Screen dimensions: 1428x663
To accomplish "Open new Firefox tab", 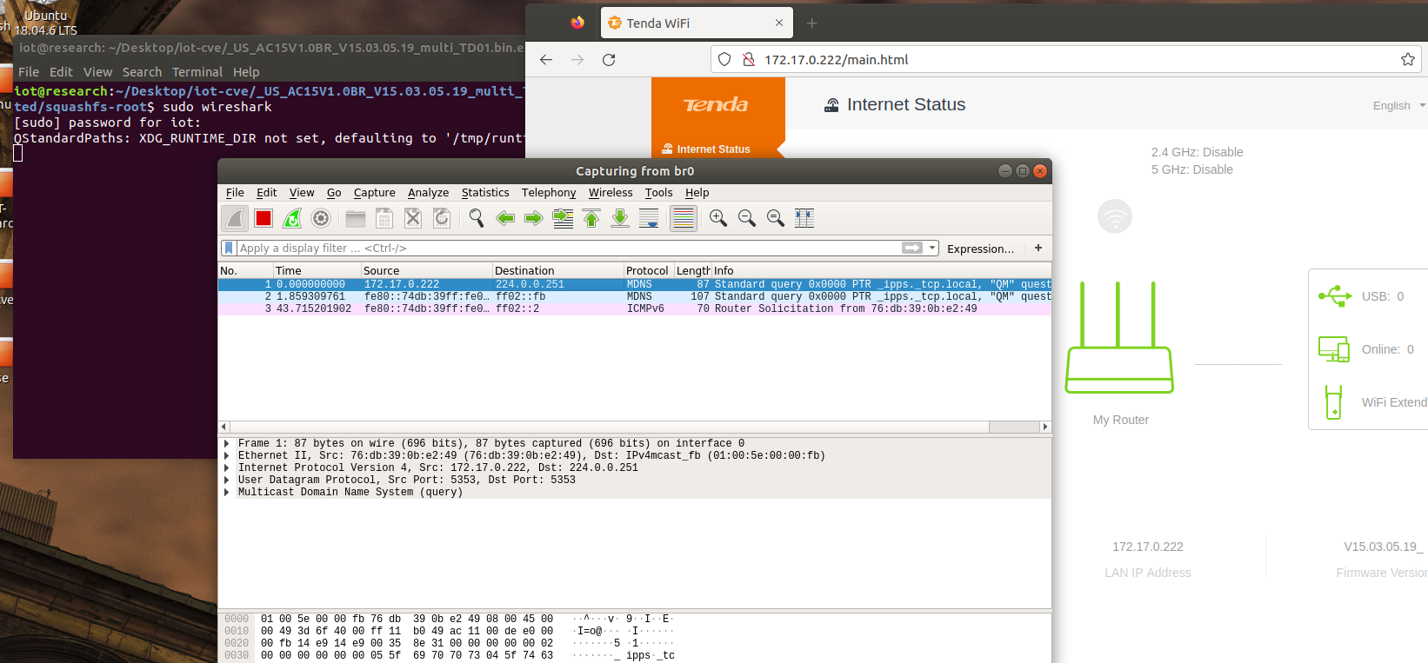I will pos(811,23).
